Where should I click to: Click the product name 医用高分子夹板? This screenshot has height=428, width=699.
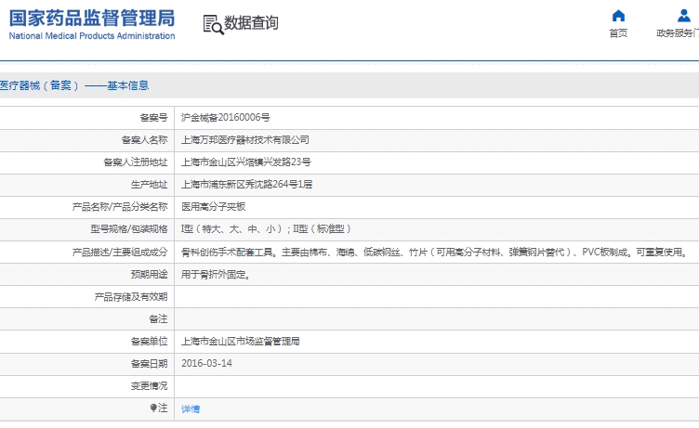coord(214,207)
